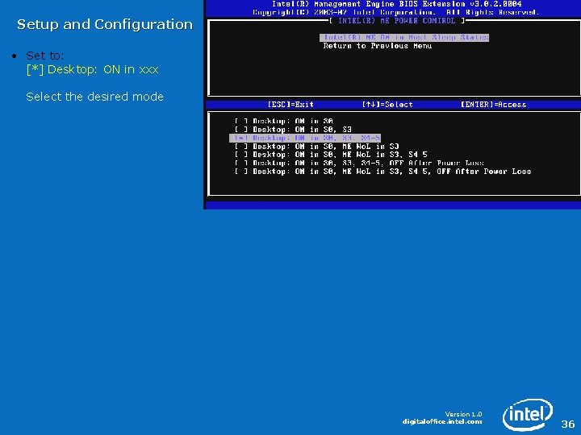The height and width of the screenshot is (435, 581).
Task: Click the 'Version 1.0' label
Action: [463, 414]
